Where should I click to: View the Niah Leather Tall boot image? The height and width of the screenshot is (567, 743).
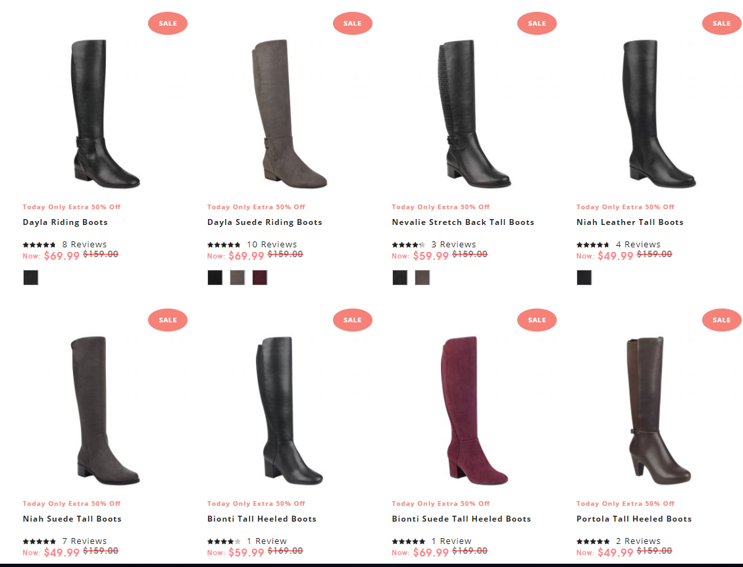[659, 114]
